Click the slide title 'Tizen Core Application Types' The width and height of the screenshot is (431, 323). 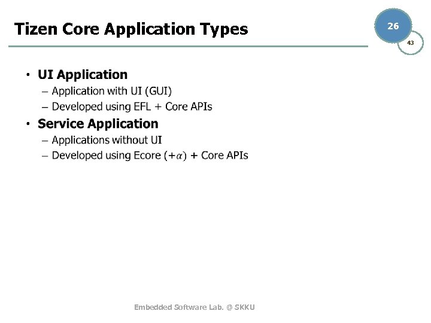coord(131,29)
